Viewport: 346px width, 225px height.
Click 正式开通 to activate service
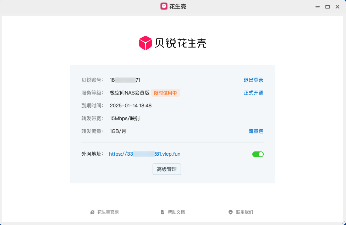(253, 93)
